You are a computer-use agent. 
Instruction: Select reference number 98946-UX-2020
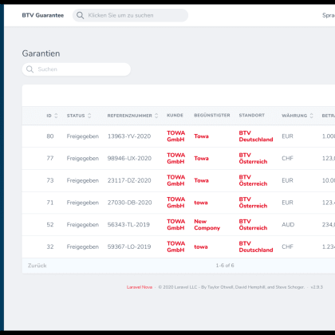coord(129,159)
